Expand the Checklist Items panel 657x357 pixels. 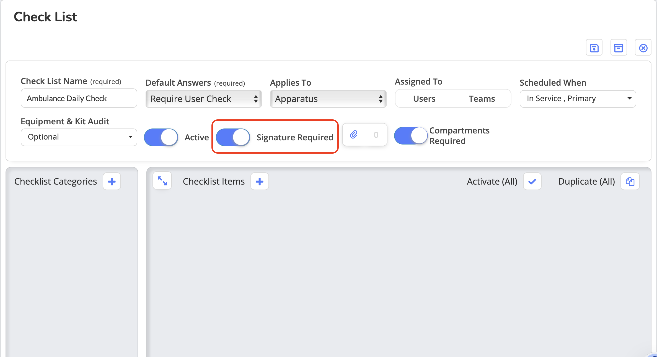[162, 181]
